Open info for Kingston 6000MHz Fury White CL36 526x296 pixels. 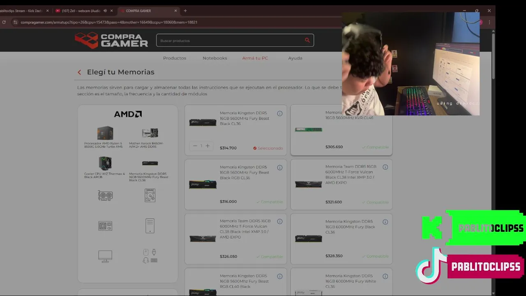click(385, 276)
